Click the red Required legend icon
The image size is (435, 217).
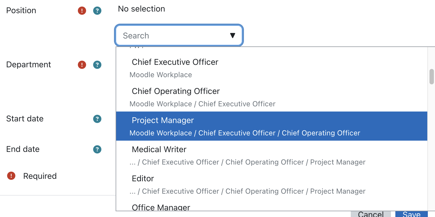(x=11, y=176)
